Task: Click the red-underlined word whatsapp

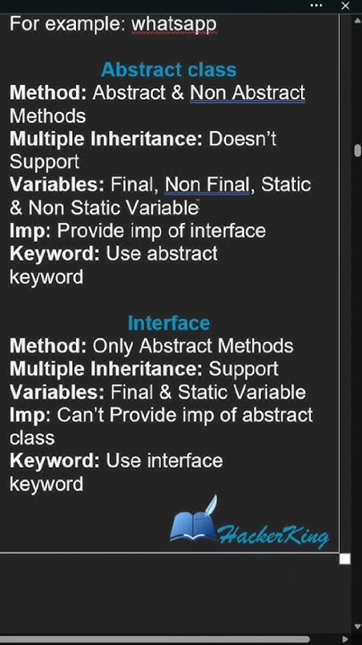Action: (x=174, y=24)
